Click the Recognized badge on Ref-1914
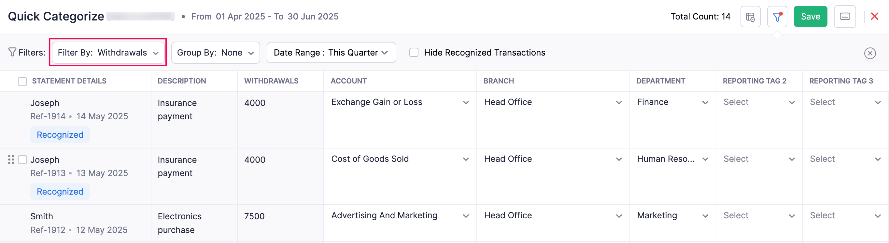This screenshot has width=889, height=243. pos(60,134)
